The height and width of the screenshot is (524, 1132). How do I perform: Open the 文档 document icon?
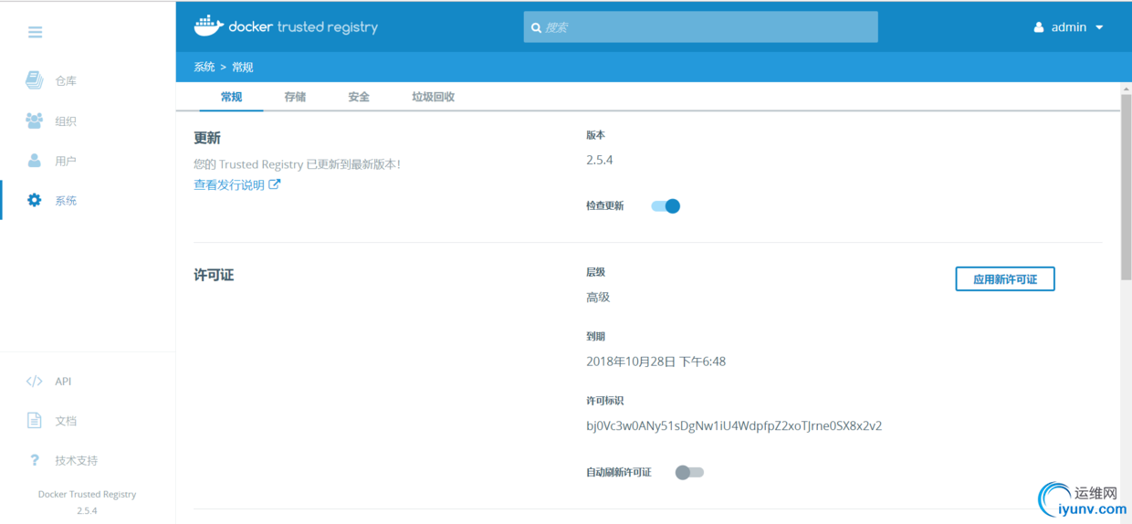point(35,421)
